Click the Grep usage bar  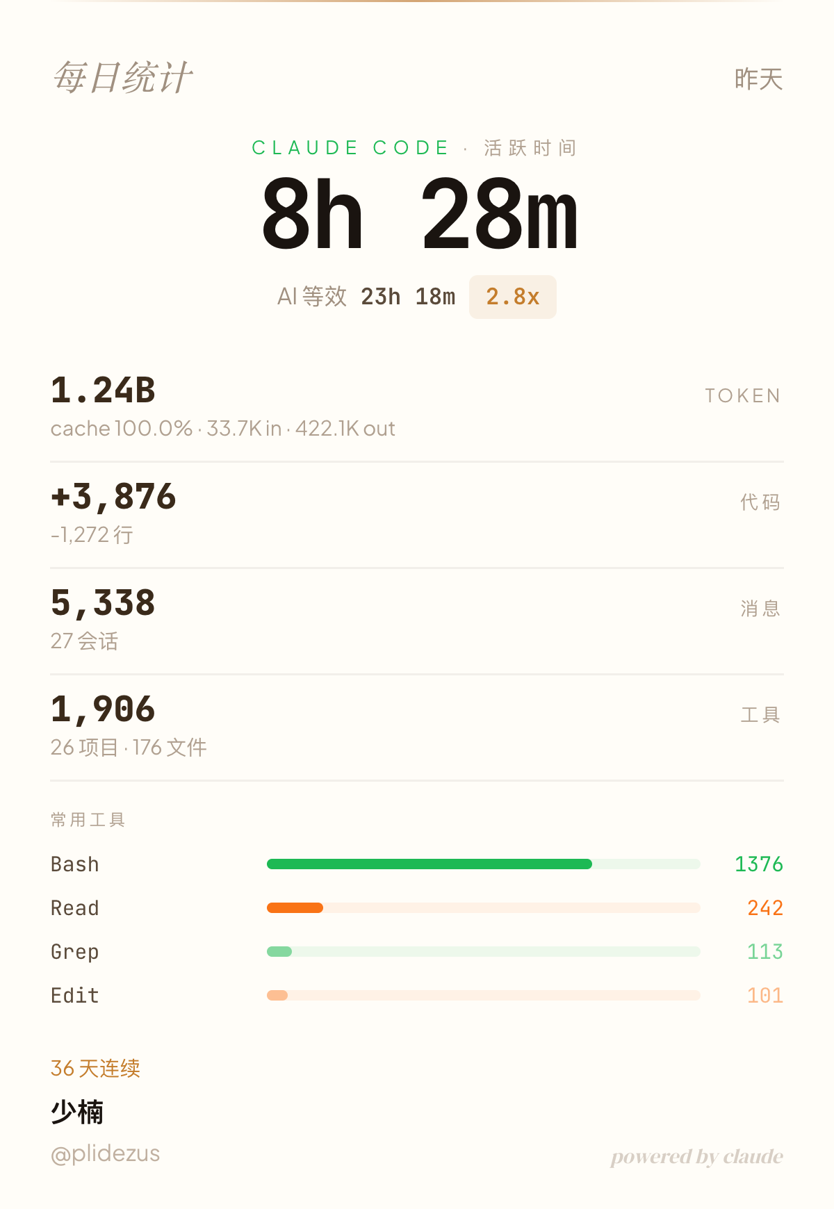[x=279, y=952]
